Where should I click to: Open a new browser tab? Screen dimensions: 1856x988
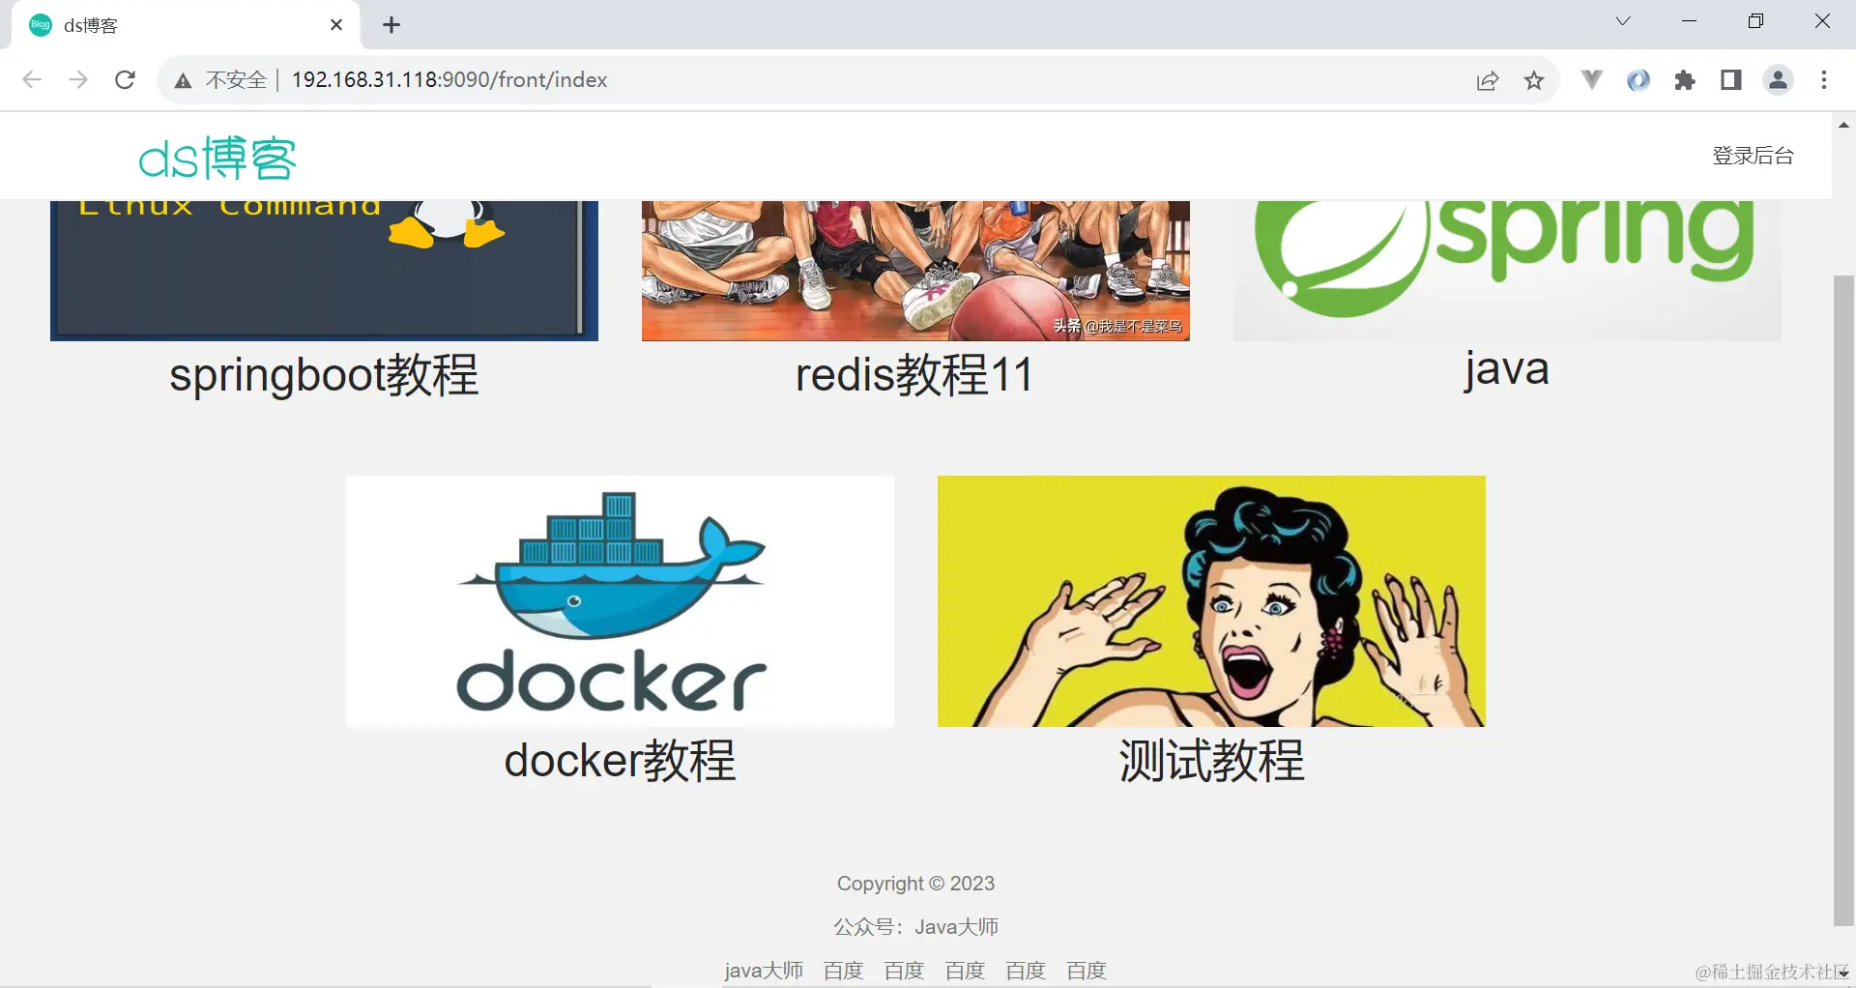391,25
